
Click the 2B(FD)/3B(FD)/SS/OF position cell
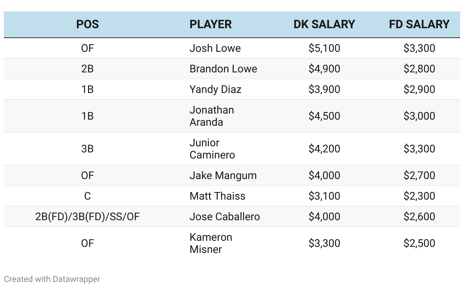tap(87, 217)
